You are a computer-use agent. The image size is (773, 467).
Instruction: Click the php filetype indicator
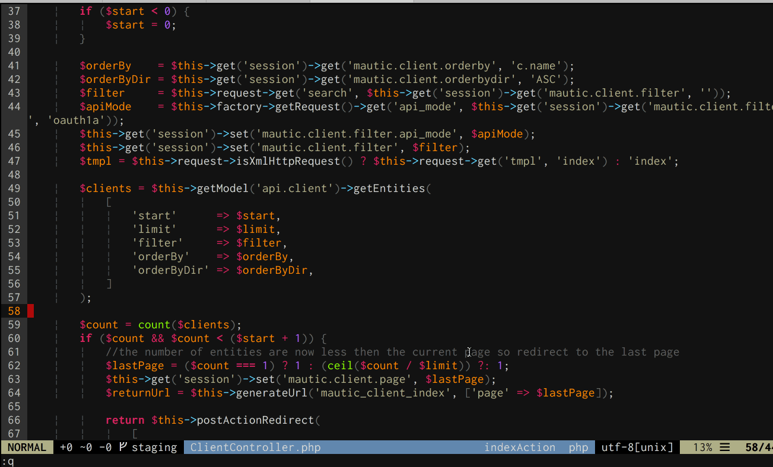coord(578,447)
